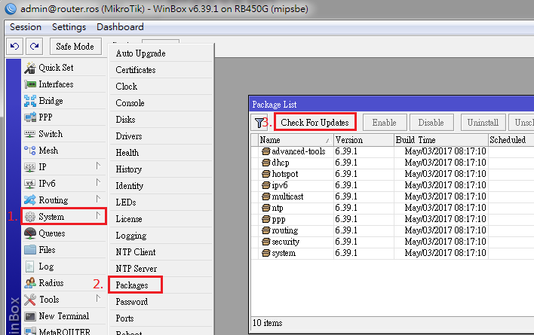This screenshot has width=534, height=335.
Task: Sort by Version column header
Action: coord(364,140)
